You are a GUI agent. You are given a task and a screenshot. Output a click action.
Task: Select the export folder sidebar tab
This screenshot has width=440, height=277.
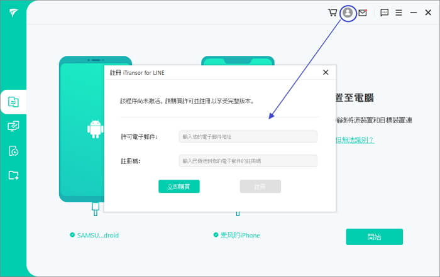click(x=13, y=175)
